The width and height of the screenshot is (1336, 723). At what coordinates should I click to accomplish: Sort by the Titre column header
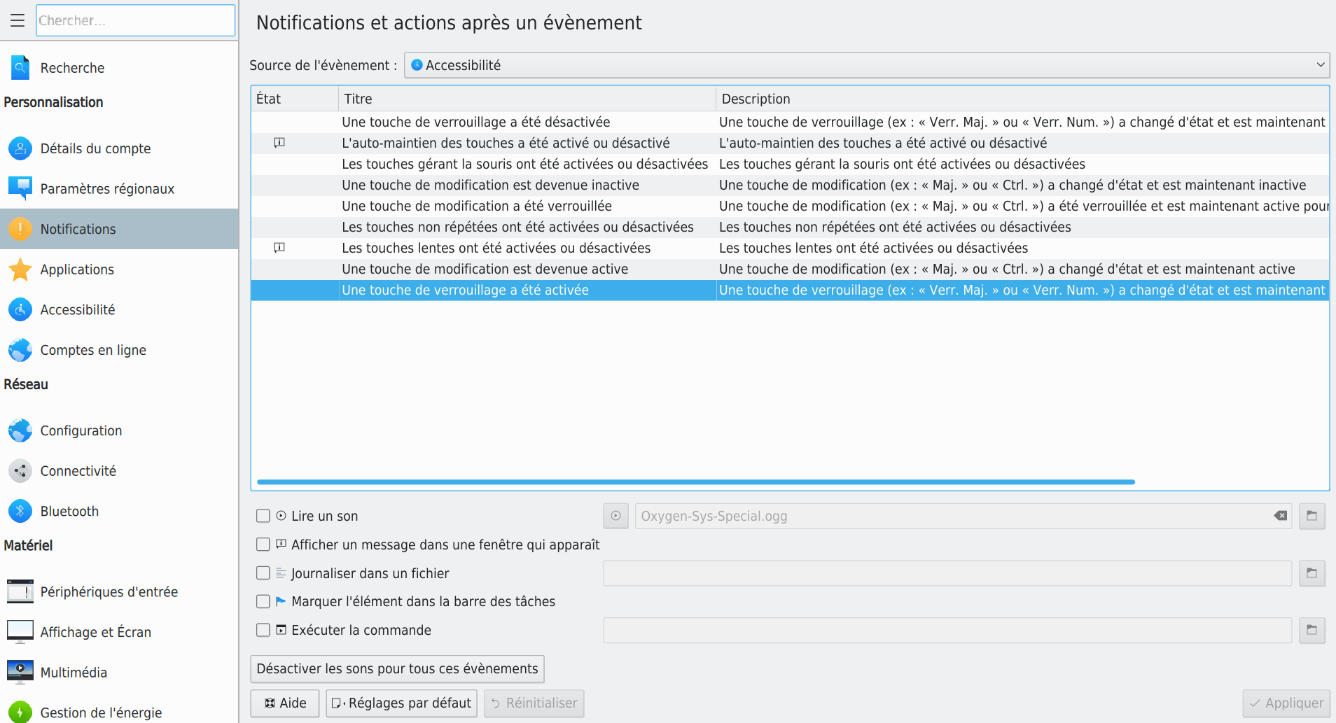click(527, 99)
